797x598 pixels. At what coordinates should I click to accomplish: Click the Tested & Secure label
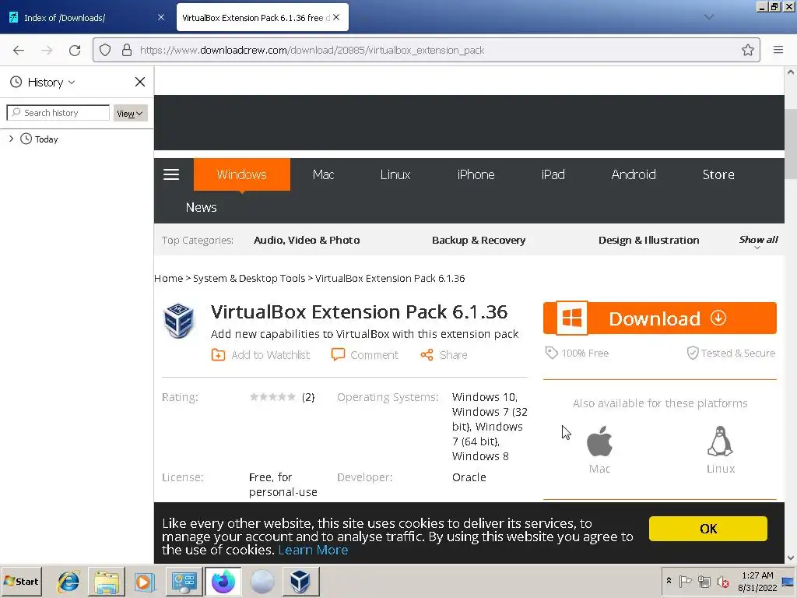coord(731,353)
